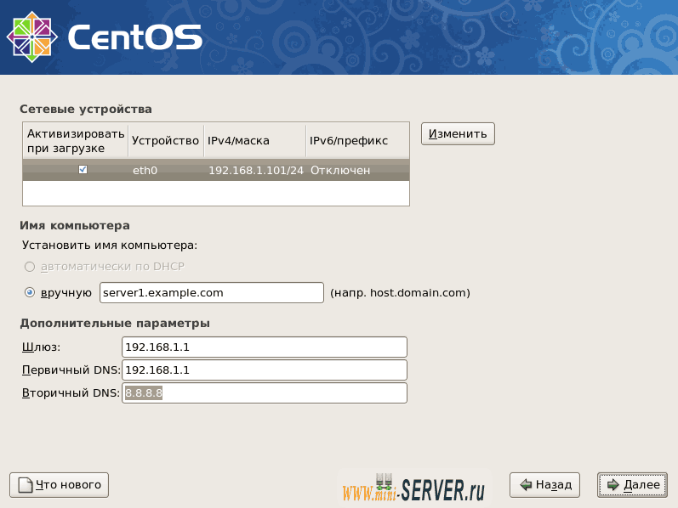This screenshot has height=508, width=678.
Task: Select the 'автоматически по DHCP' radio button
Action: point(30,267)
